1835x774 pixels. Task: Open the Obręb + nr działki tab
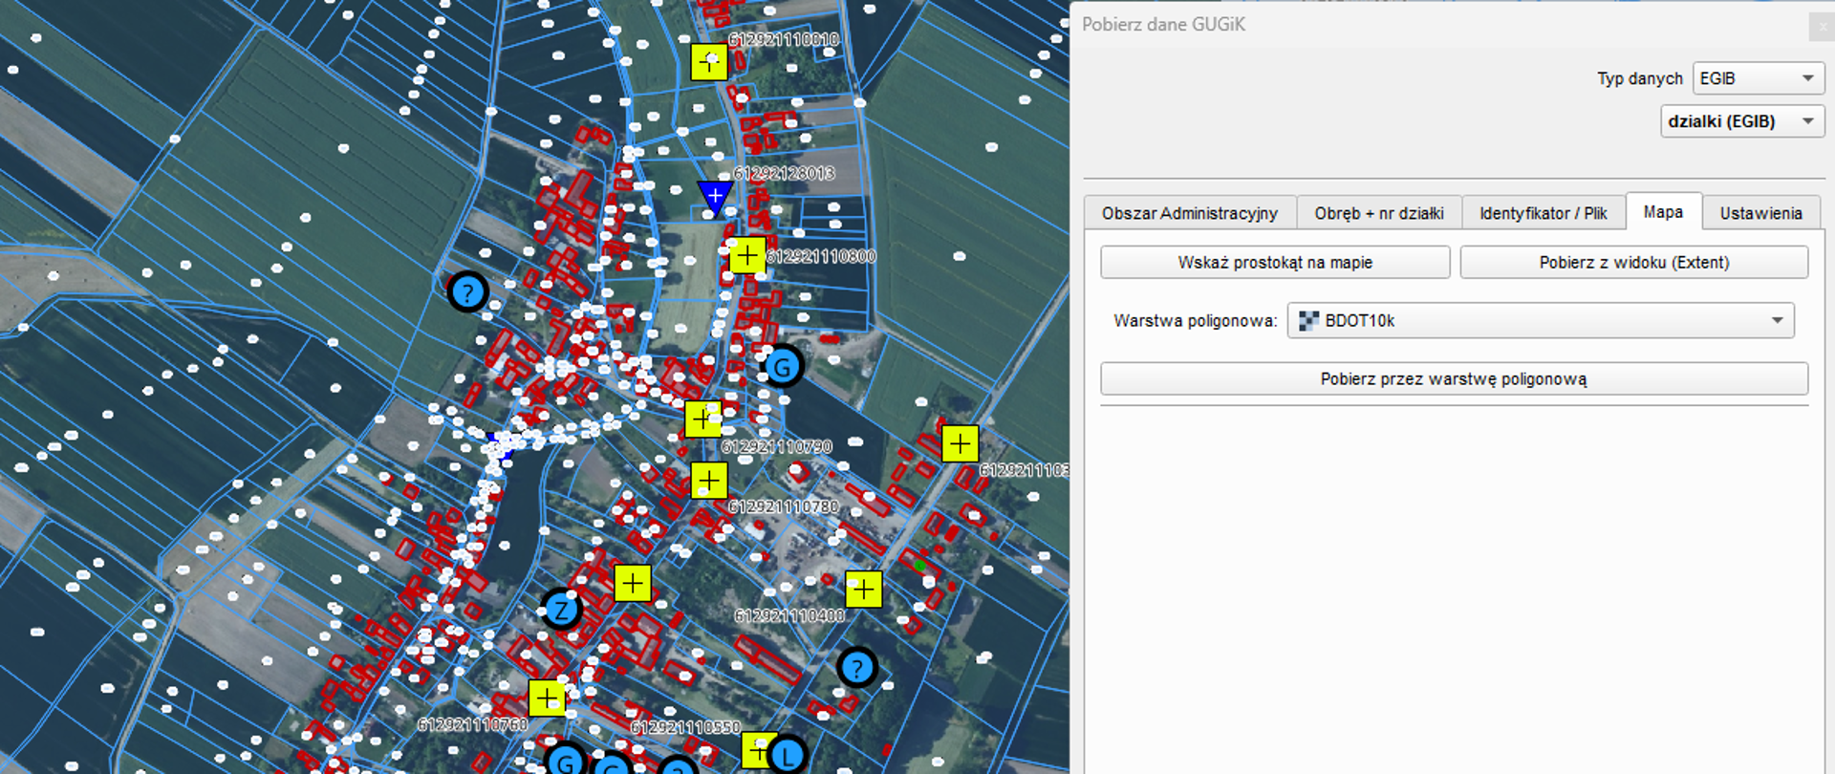(1378, 213)
